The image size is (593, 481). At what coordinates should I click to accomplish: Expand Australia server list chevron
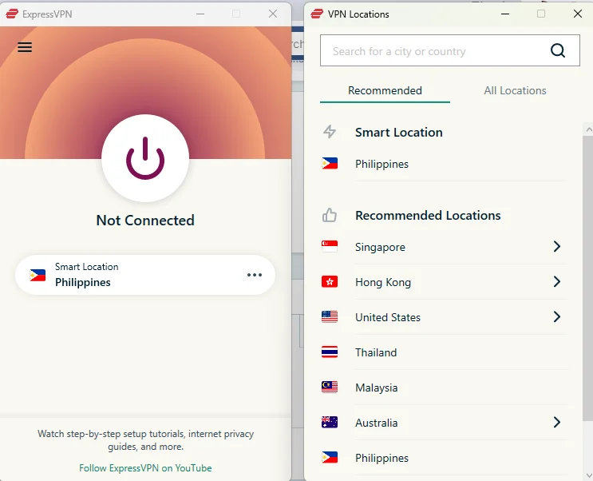coord(557,423)
